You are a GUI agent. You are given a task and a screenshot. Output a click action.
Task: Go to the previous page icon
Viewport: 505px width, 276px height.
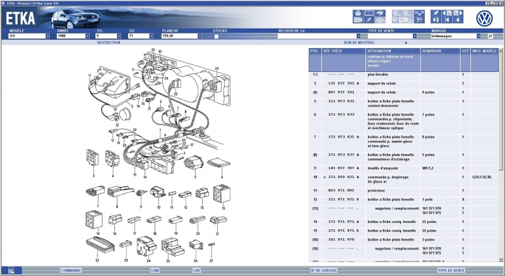(448, 12)
